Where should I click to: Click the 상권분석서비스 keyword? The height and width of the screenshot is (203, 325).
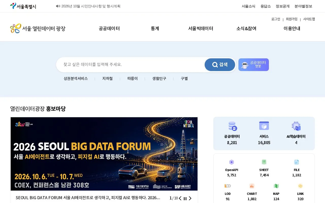tap(76, 79)
